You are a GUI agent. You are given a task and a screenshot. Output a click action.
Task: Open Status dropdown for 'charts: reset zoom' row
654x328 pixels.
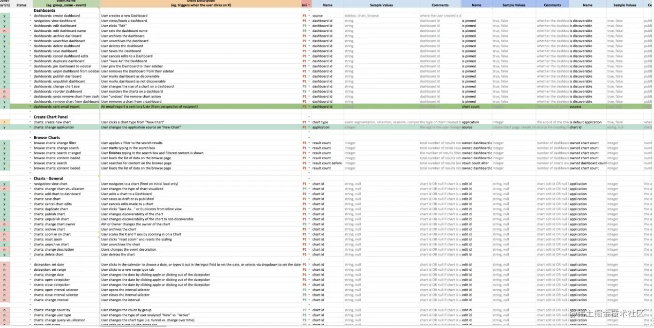(x=30, y=239)
